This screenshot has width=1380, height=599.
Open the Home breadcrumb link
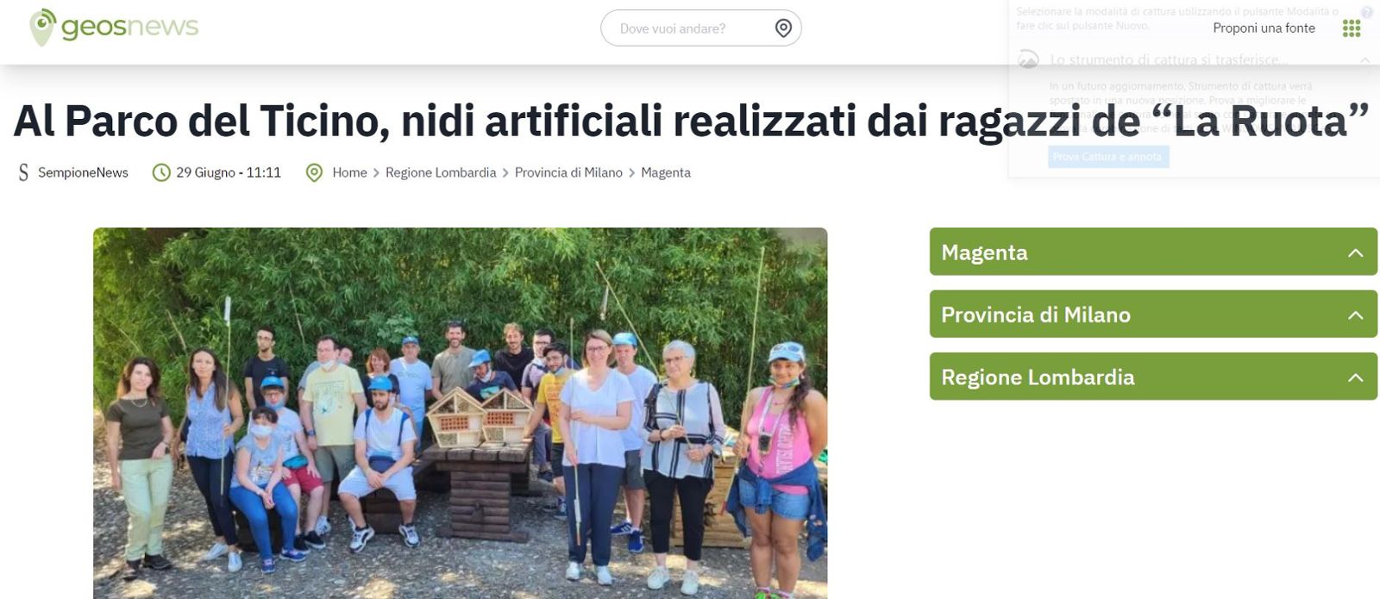pos(349,172)
